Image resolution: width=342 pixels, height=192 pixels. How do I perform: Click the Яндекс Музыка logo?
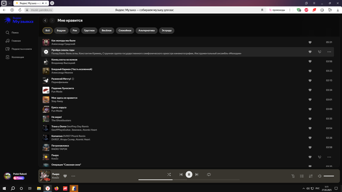19,20
